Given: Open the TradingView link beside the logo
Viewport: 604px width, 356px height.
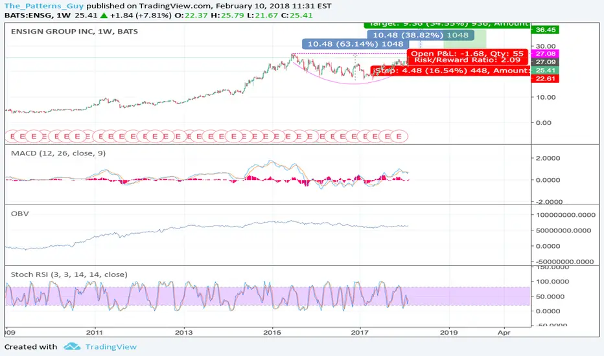Looking at the screenshot, I should pyautogui.click(x=111, y=347).
